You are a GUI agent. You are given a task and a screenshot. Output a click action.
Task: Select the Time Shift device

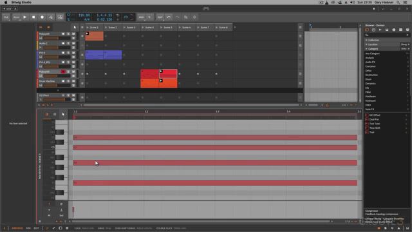click(375, 128)
